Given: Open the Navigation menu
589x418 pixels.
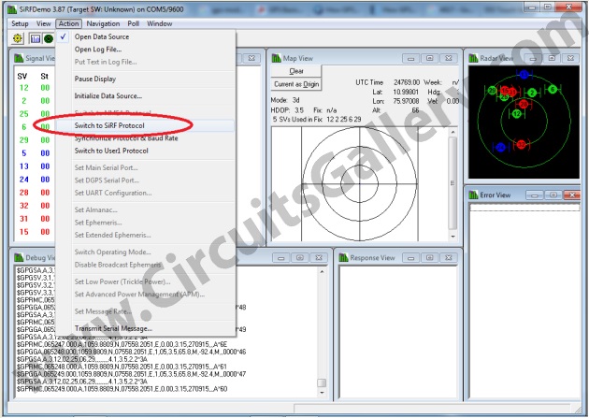Looking at the screenshot, I should tap(103, 22).
